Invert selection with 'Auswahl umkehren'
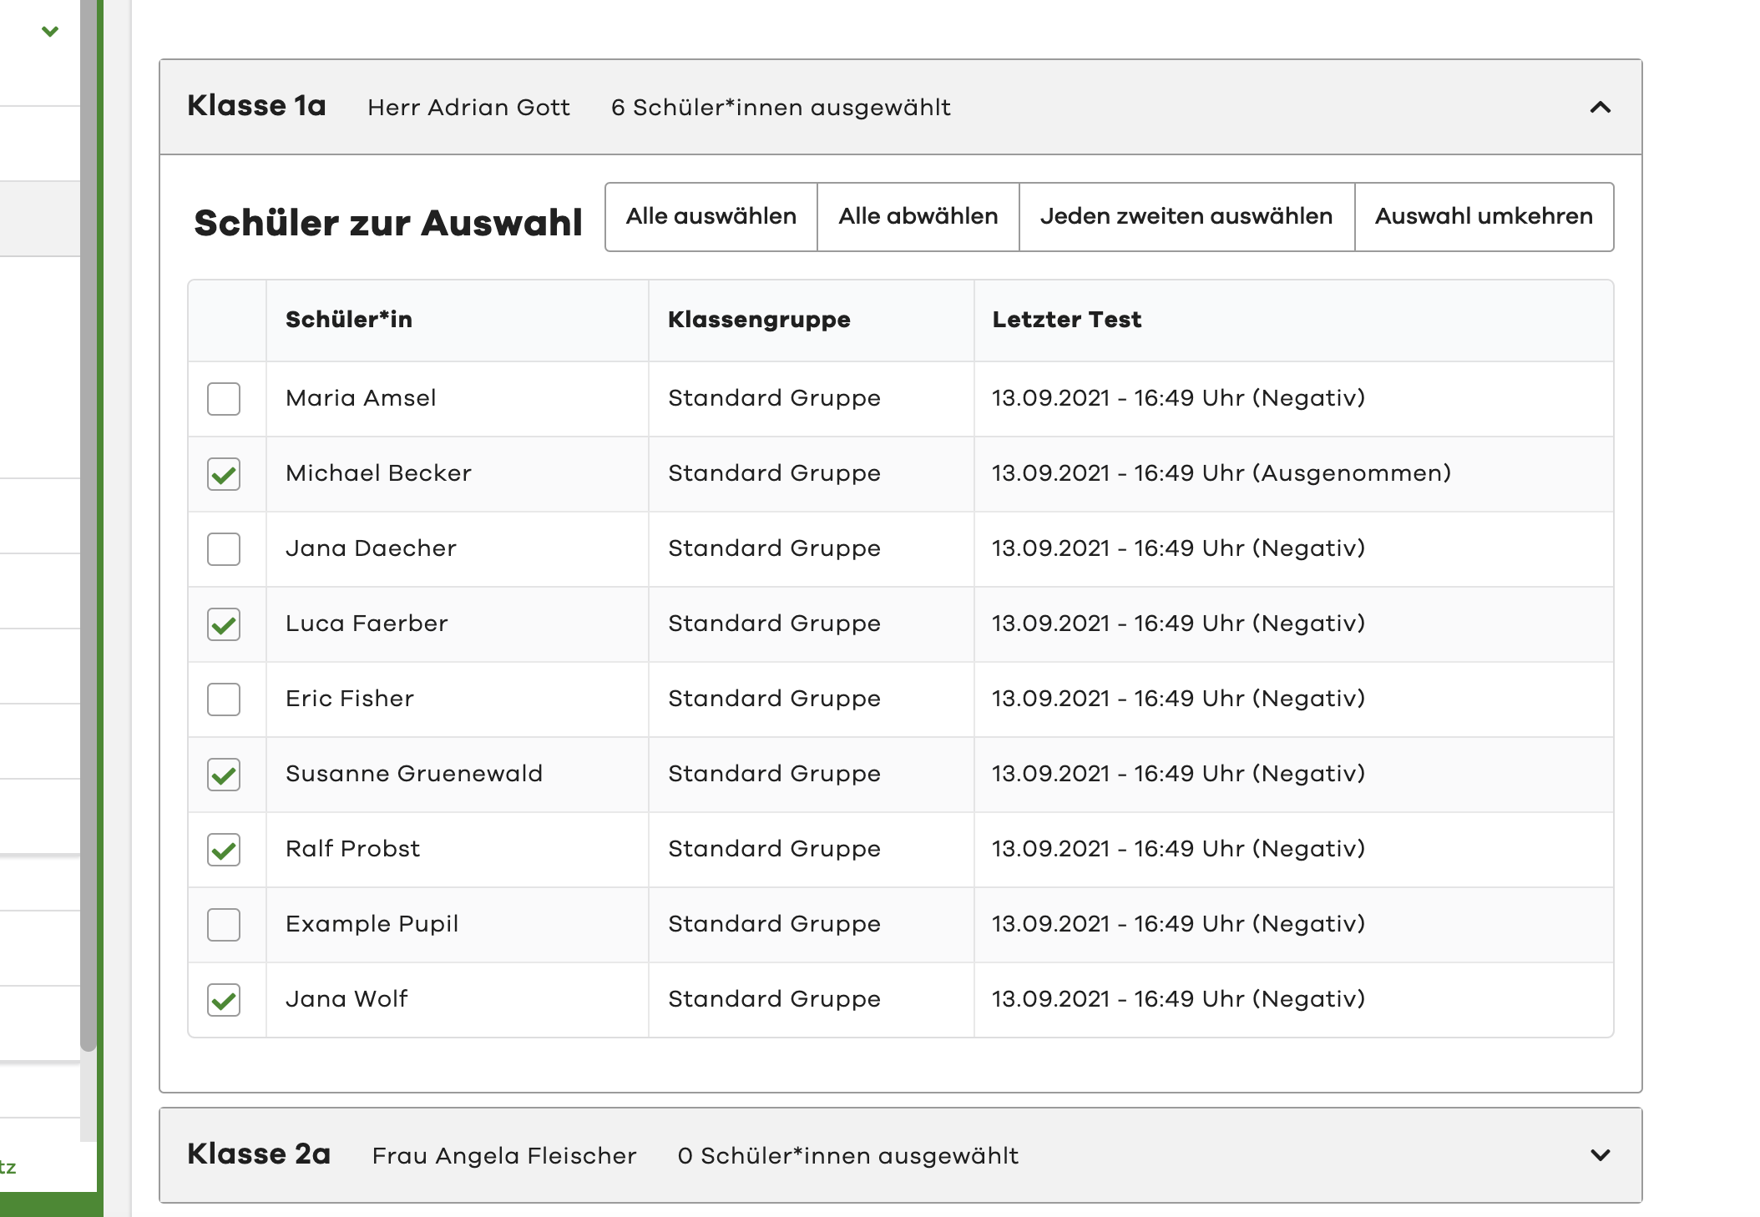Image resolution: width=1760 pixels, height=1217 pixels. tap(1484, 216)
